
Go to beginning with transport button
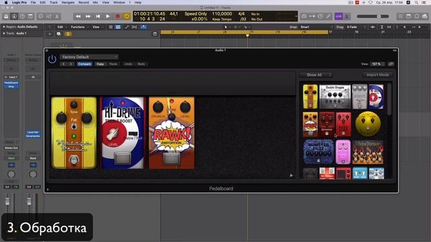click(98, 16)
